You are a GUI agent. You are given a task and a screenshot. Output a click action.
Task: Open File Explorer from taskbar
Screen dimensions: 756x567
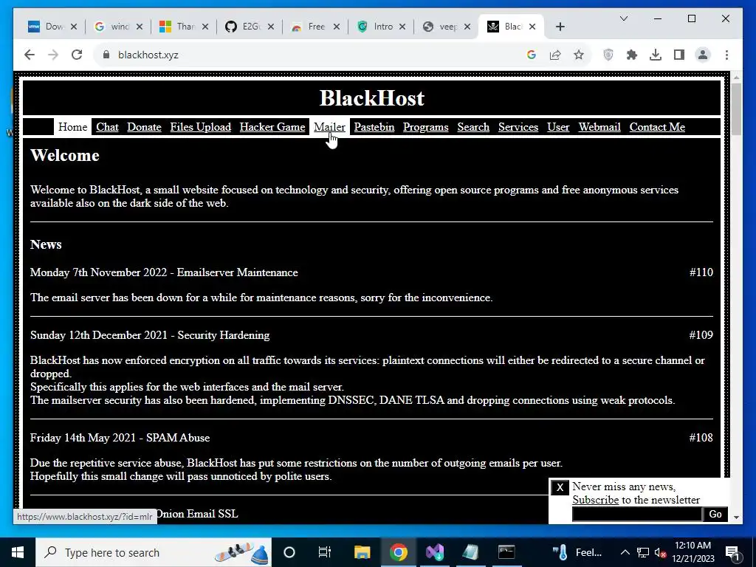(362, 552)
